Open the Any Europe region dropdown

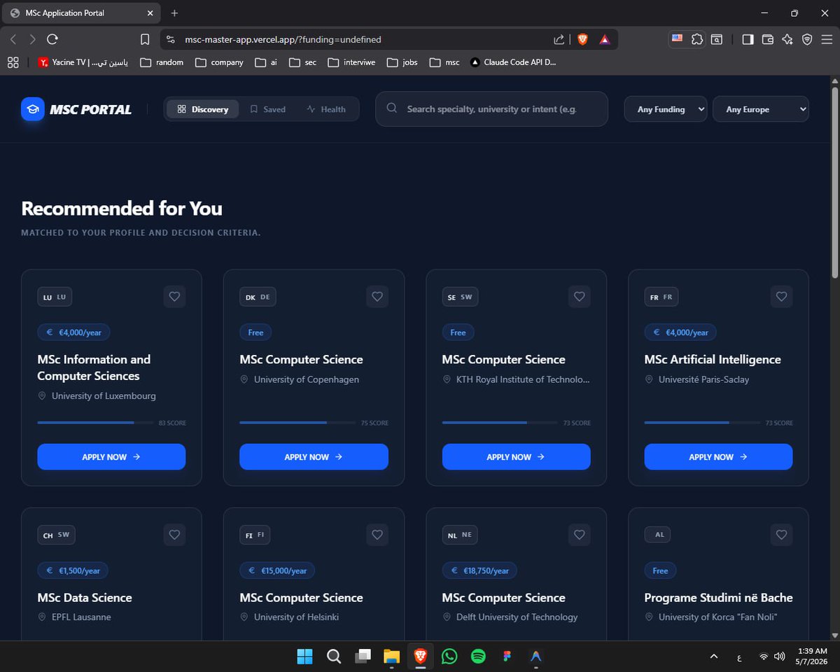pos(761,109)
